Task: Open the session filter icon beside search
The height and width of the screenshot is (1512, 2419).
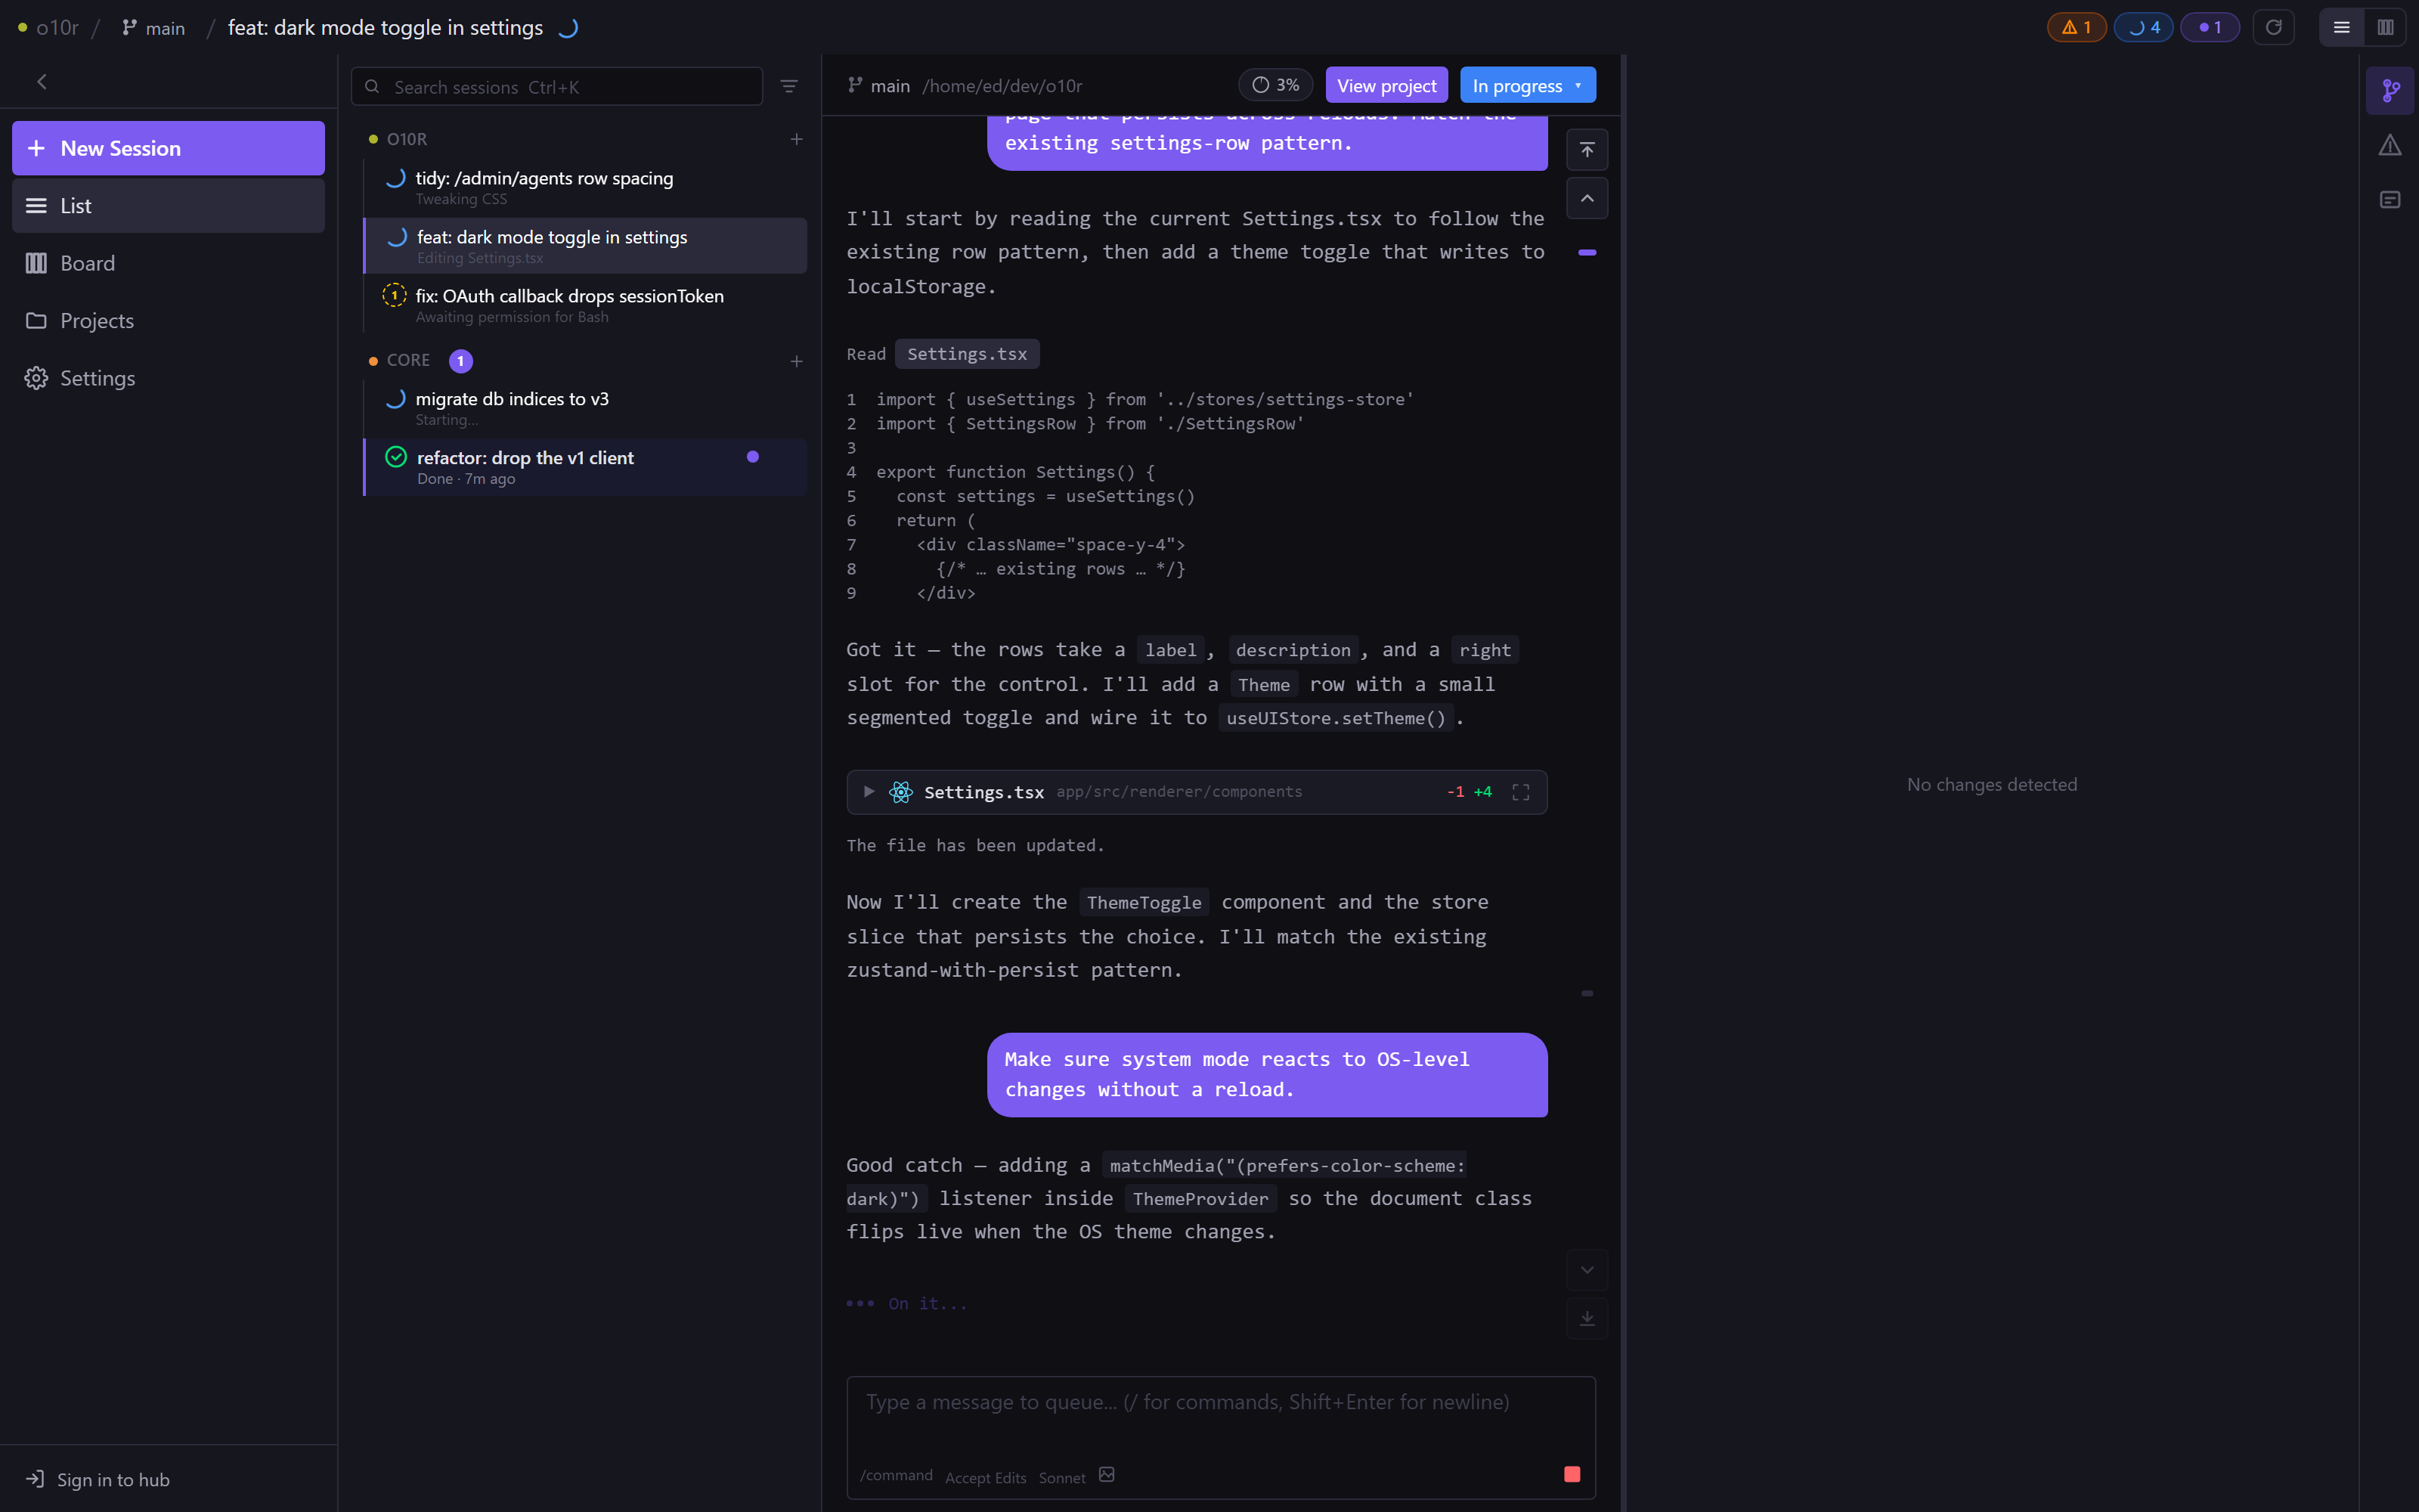Action: point(788,87)
